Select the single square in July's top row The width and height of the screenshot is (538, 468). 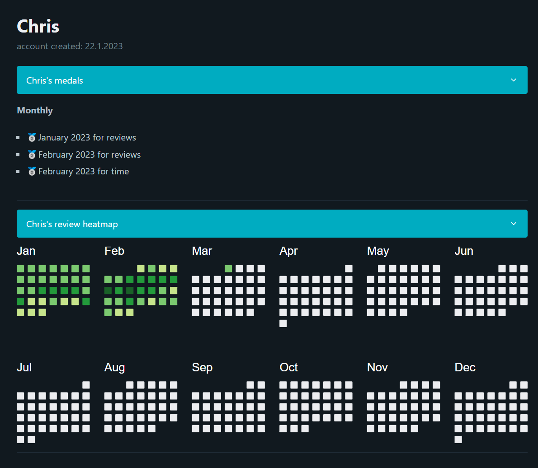pyautogui.click(x=86, y=385)
